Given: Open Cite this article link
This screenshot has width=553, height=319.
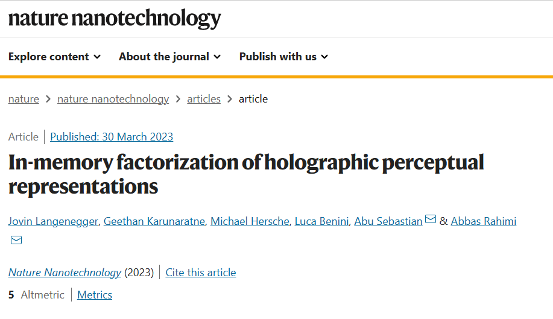Looking at the screenshot, I should coord(201,273).
